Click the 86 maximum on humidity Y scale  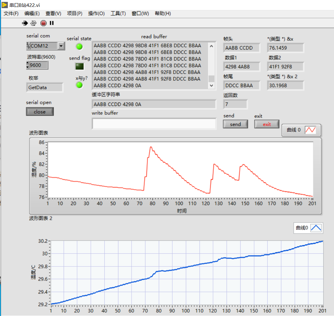point(42,142)
